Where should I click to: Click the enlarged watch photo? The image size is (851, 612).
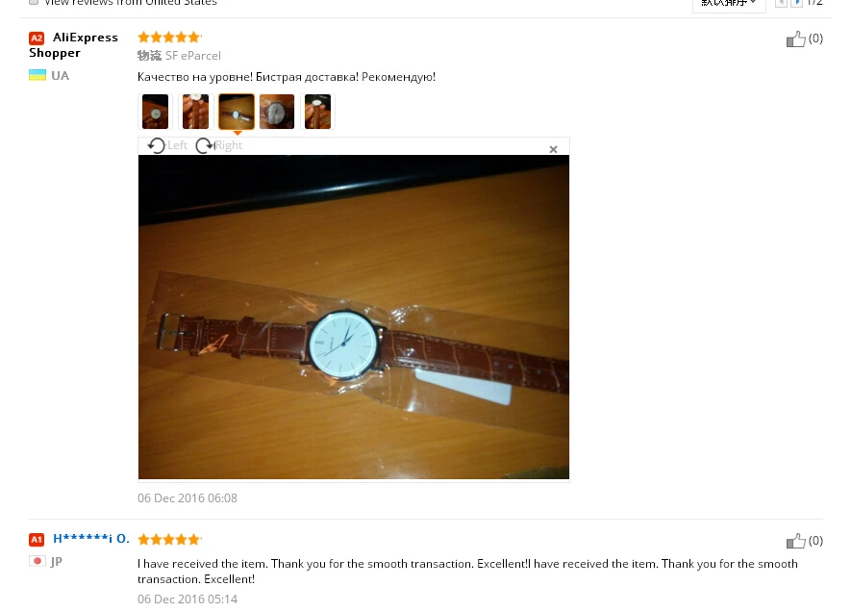pos(354,318)
